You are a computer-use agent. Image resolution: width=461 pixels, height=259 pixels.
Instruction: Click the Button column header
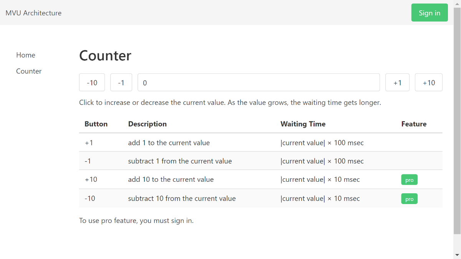click(x=96, y=124)
